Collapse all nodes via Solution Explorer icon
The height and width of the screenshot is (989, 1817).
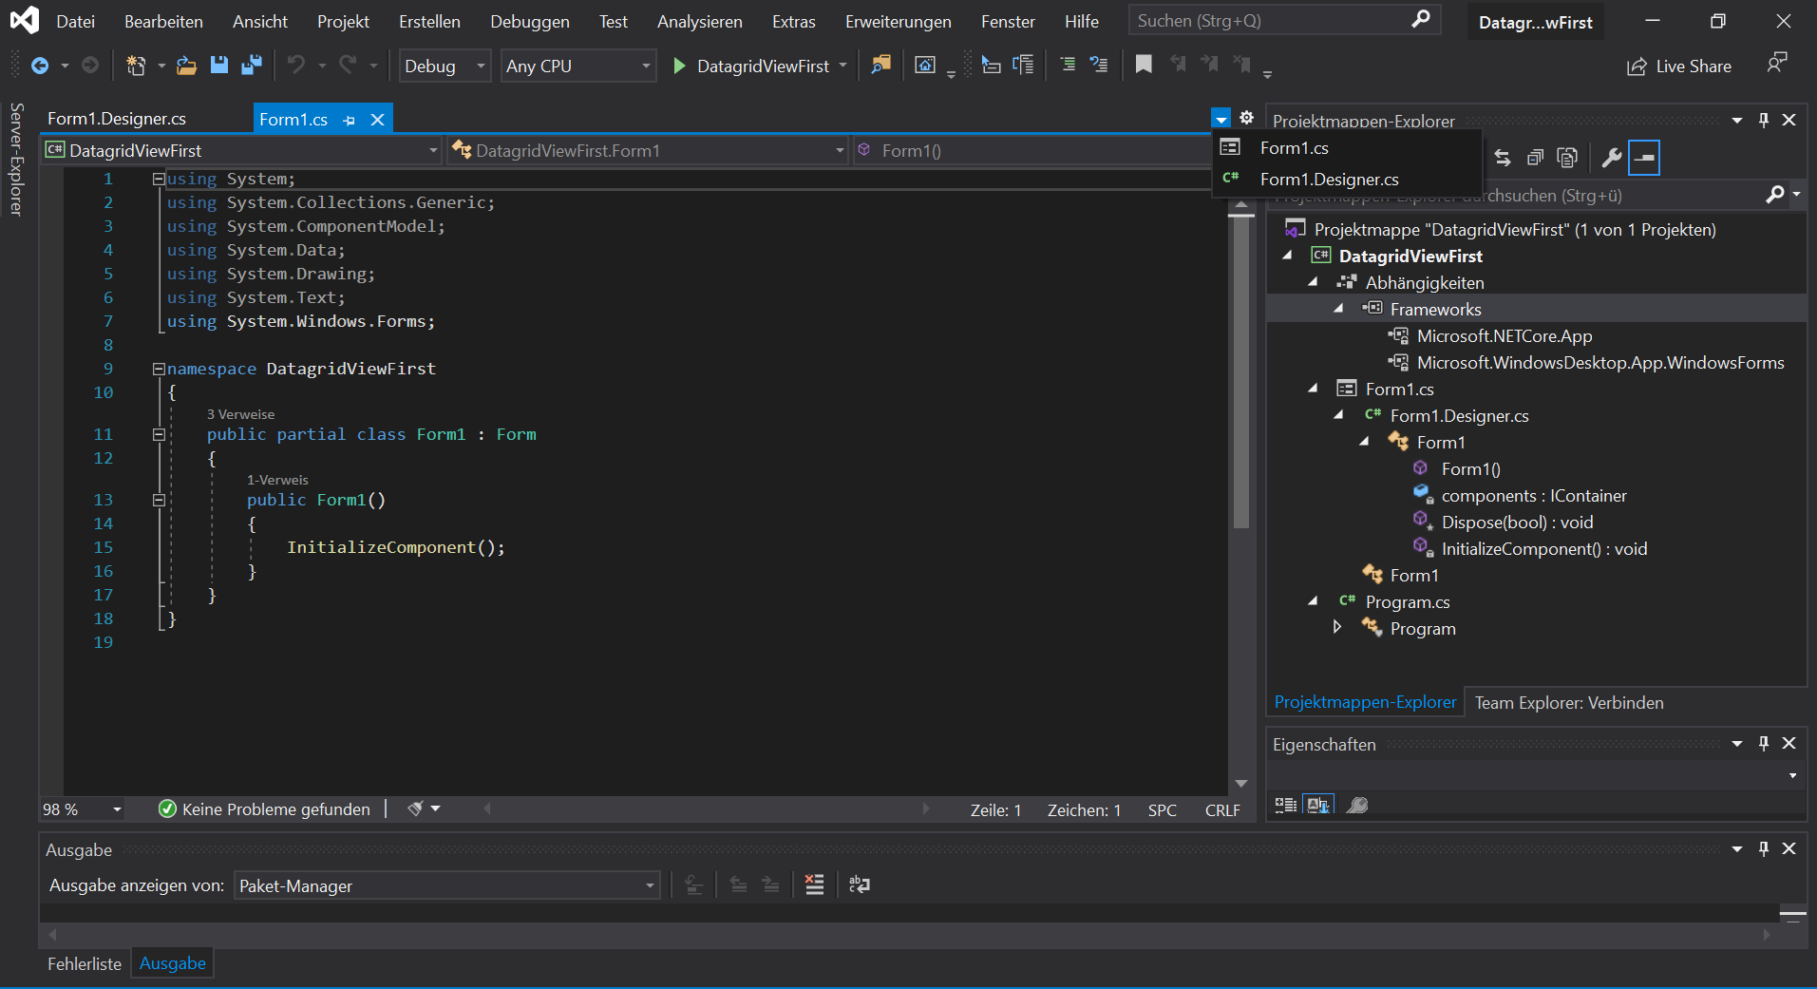[1536, 158]
